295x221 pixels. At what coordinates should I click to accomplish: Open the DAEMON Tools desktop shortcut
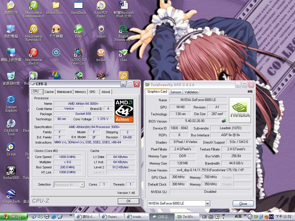click(11, 124)
